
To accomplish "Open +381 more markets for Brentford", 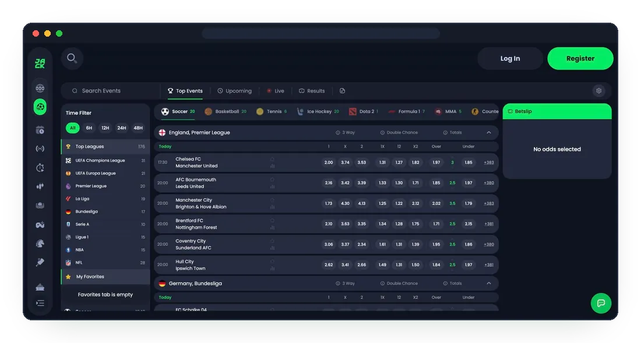I will click(x=488, y=224).
